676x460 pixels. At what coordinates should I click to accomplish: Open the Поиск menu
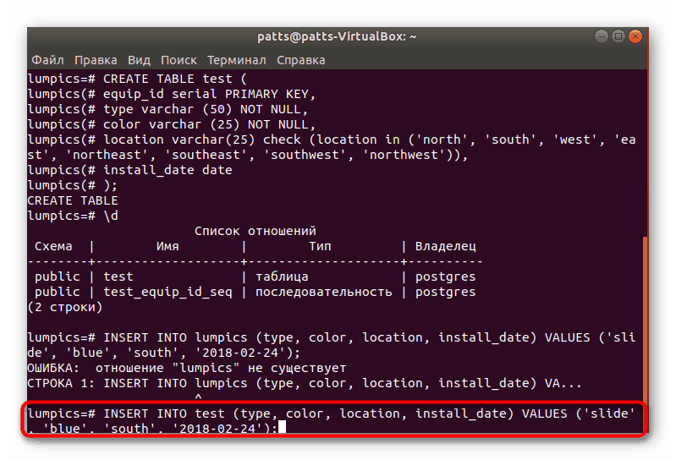coord(179,60)
